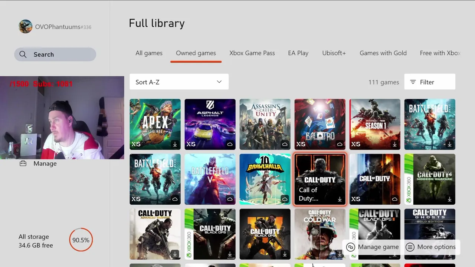The height and width of the screenshot is (267, 475).
Task: Open the first-row Battlefield tile without X|S badge
Action: coord(430,124)
